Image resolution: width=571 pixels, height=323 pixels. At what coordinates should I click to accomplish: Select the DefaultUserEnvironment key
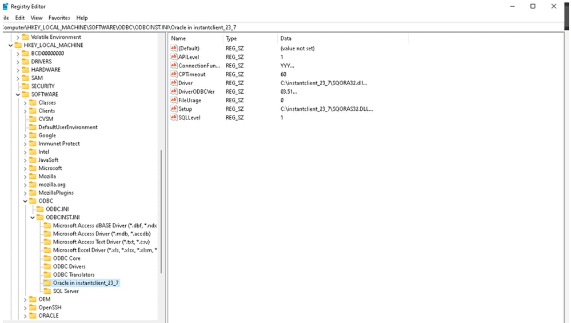[x=68, y=127]
